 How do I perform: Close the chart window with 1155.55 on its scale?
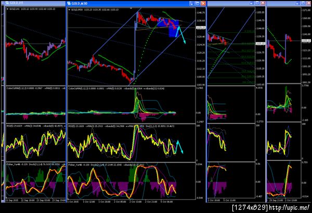coord(263,3)
